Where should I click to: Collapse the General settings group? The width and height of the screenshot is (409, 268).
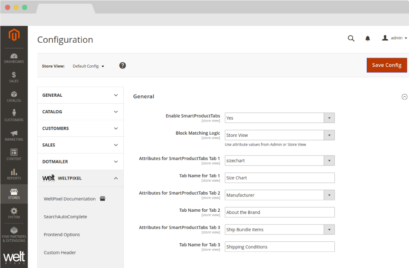(404, 97)
